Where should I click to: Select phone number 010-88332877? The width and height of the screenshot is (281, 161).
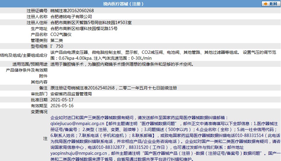pyautogui.click(x=110, y=147)
